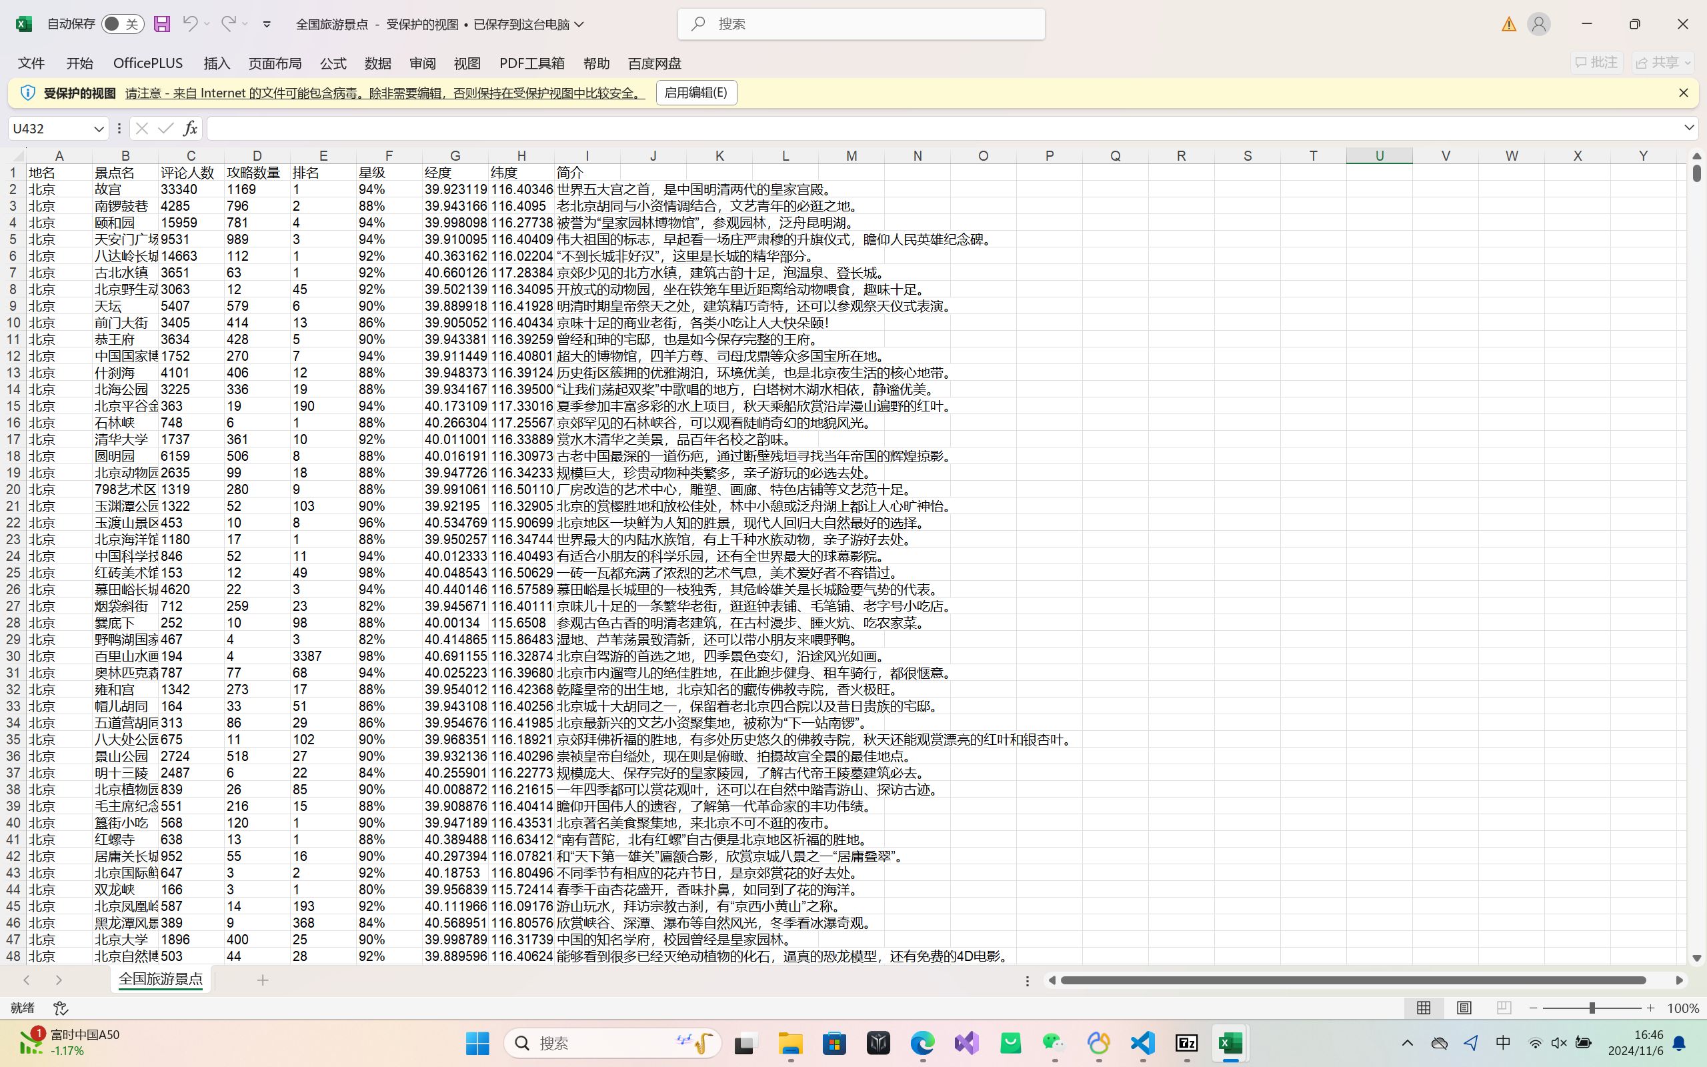Screen dimensions: 1707x1067
Task: Click the search box in title bar
Action: (x=861, y=24)
